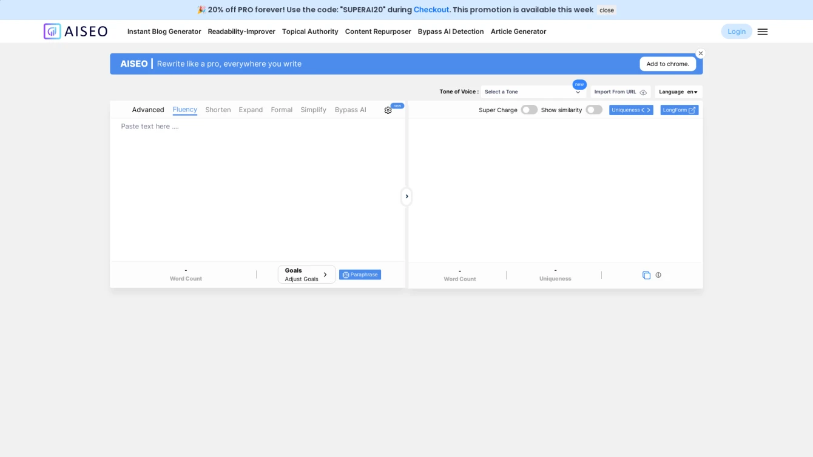813x457 pixels.
Task: Open Instant Blog Generator menu item
Action: coord(164,32)
